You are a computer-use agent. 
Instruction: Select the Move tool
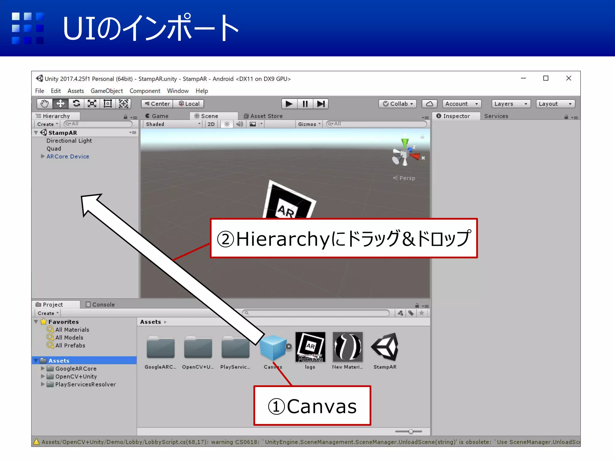pos(60,104)
